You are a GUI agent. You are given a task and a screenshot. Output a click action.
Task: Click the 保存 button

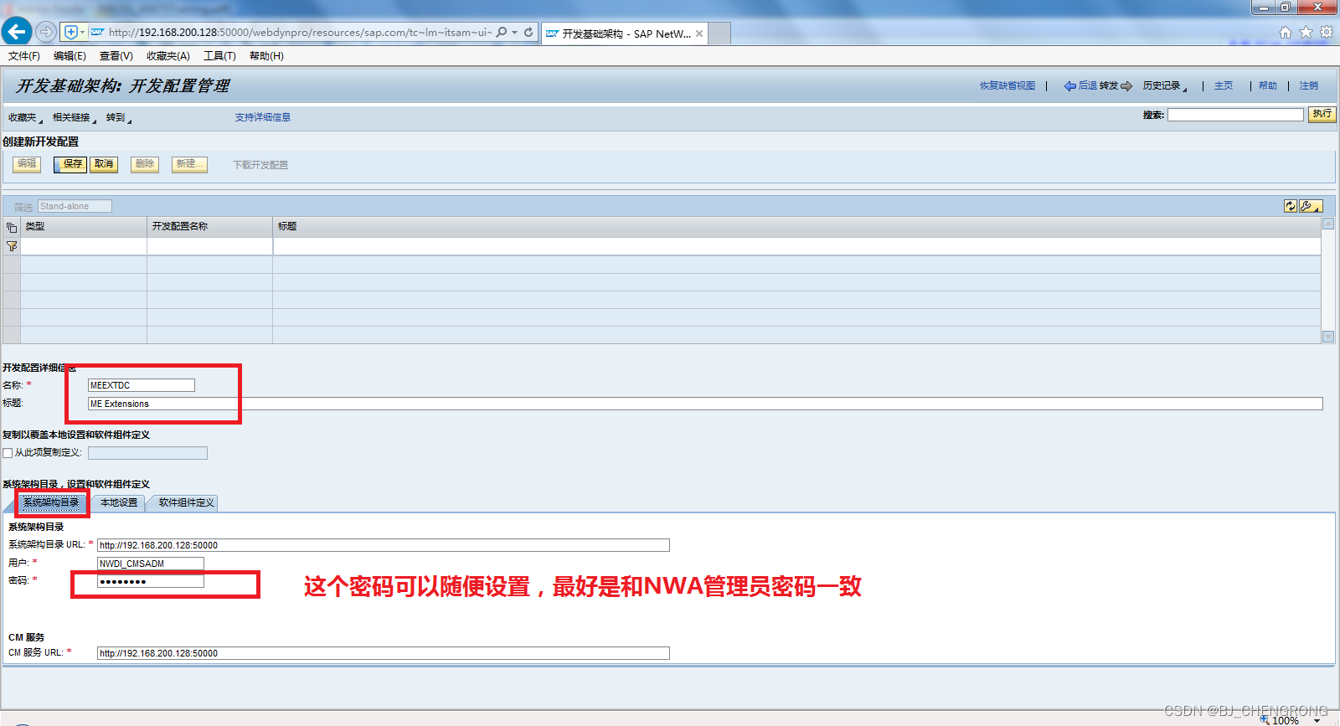pyautogui.click(x=70, y=164)
